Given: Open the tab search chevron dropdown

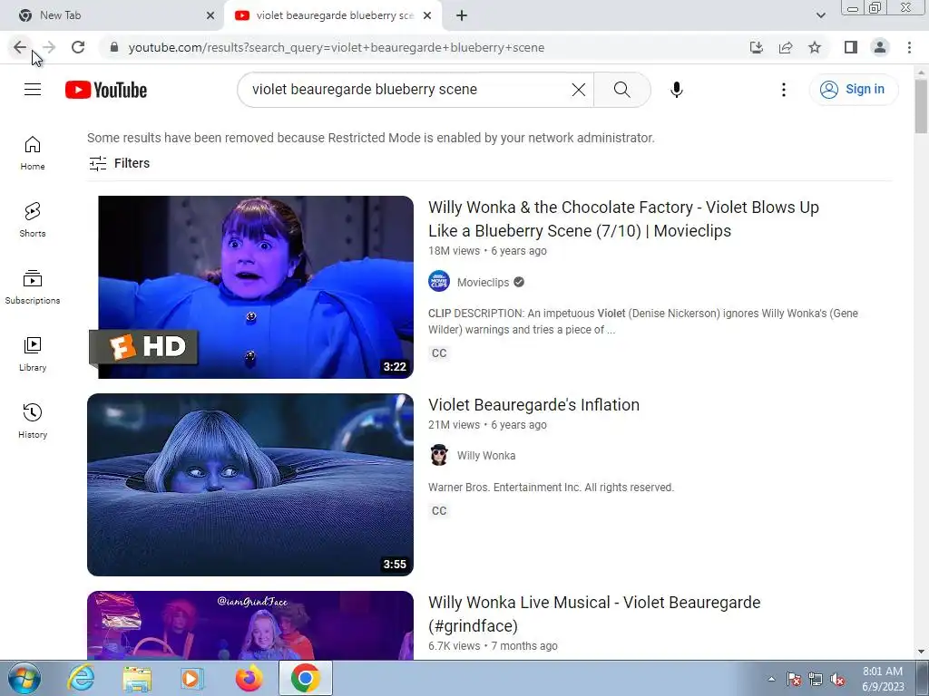Looking at the screenshot, I should tap(820, 15).
